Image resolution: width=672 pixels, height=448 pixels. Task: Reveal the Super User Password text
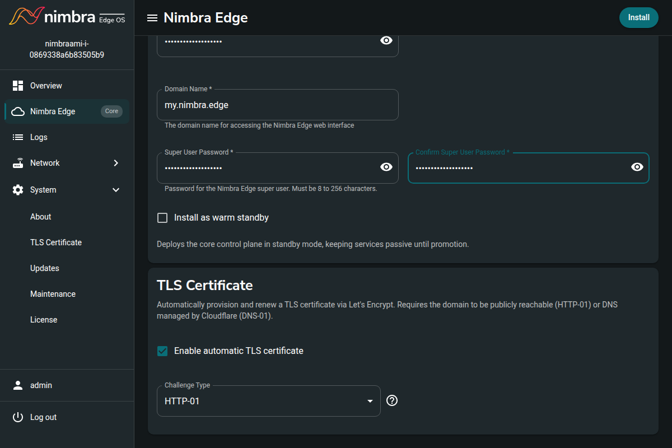pyautogui.click(x=386, y=167)
